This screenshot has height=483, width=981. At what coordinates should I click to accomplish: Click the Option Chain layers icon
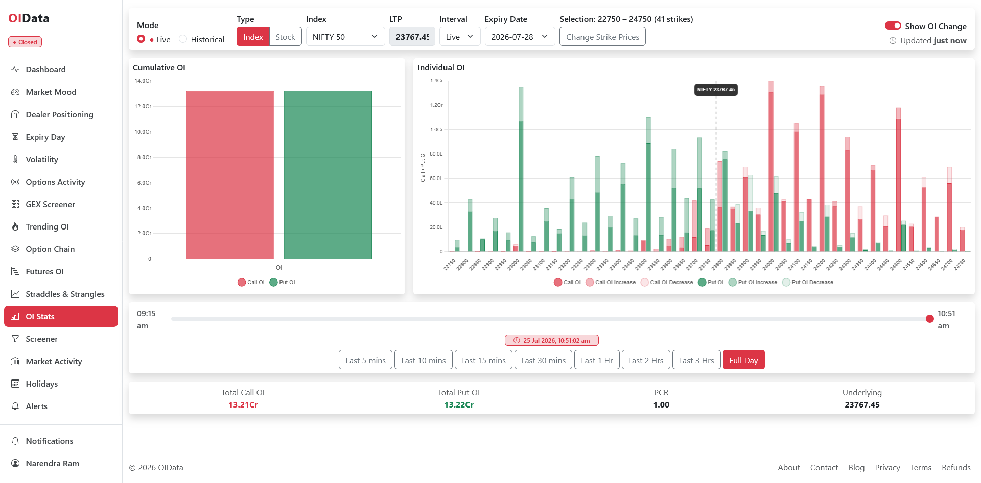[x=15, y=249]
